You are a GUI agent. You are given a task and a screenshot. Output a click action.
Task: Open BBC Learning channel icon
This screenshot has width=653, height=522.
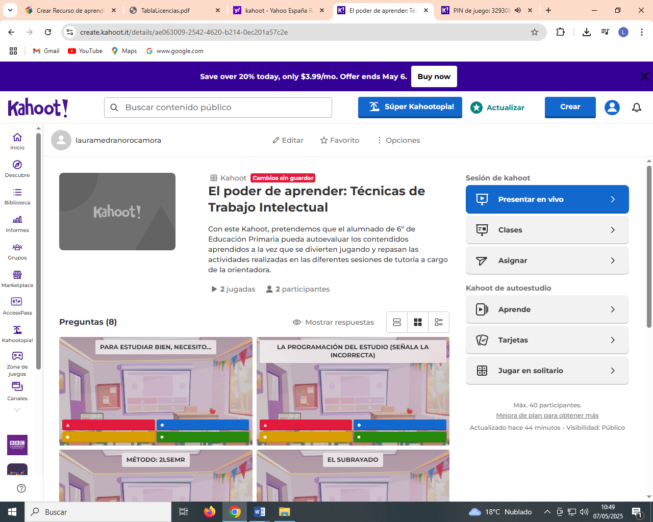click(x=17, y=445)
